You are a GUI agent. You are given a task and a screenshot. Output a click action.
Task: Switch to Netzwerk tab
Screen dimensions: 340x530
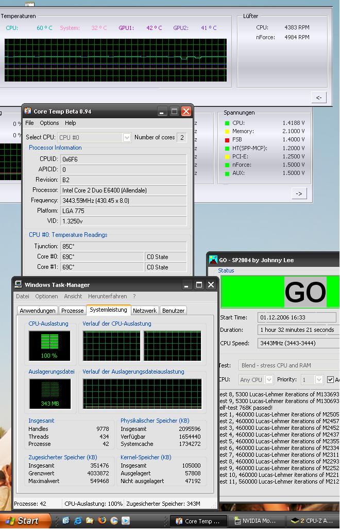(x=145, y=311)
